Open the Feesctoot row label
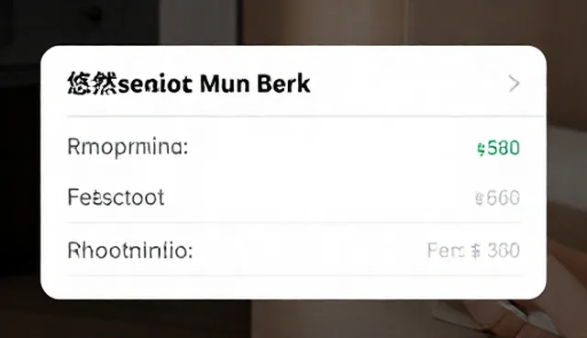The height and width of the screenshot is (338, 587). (x=116, y=197)
